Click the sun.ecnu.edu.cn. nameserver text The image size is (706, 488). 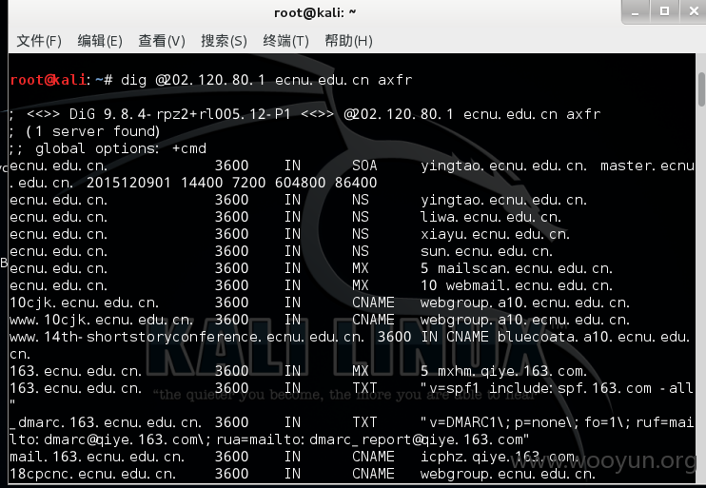pos(487,251)
